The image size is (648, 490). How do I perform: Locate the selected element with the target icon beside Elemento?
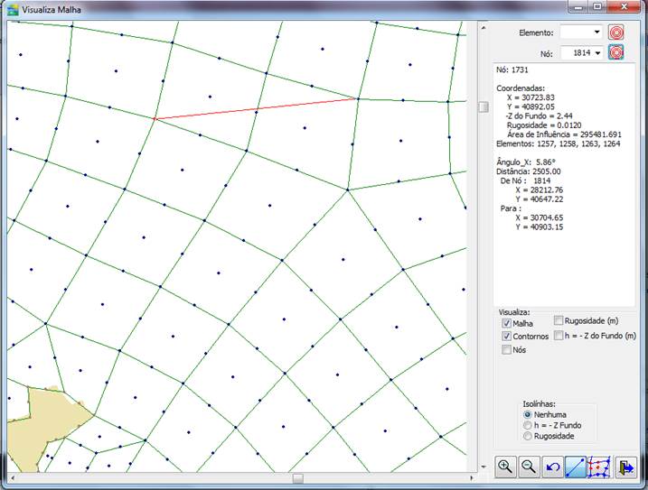coord(615,32)
